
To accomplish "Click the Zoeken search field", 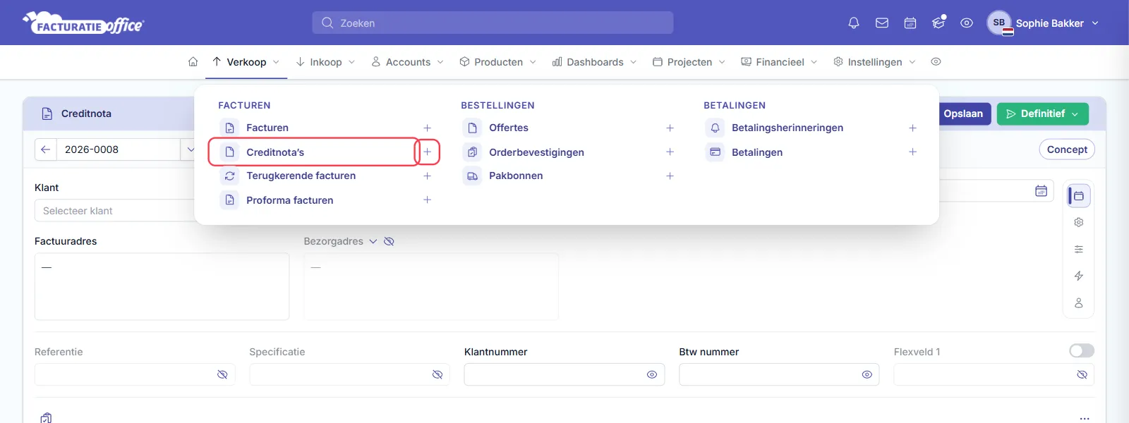I will click(x=493, y=23).
